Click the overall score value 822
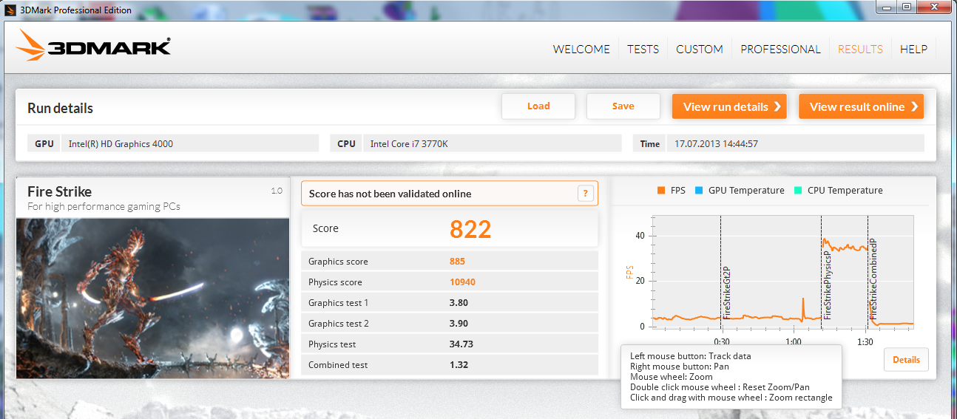 (x=470, y=229)
